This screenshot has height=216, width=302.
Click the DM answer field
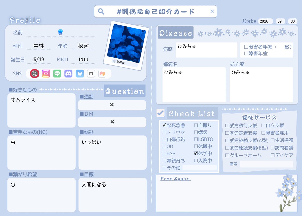(112, 122)
